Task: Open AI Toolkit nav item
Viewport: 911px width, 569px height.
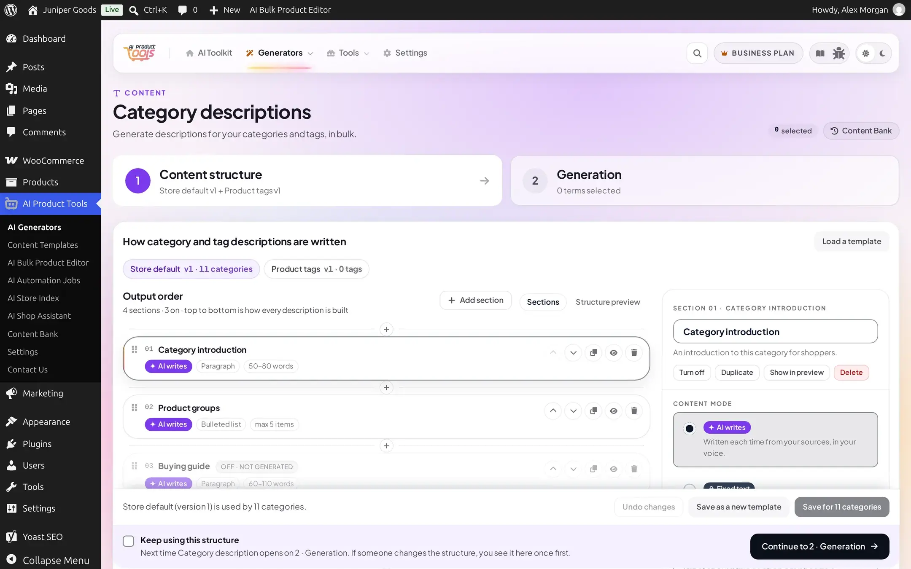Action: coord(209,53)
